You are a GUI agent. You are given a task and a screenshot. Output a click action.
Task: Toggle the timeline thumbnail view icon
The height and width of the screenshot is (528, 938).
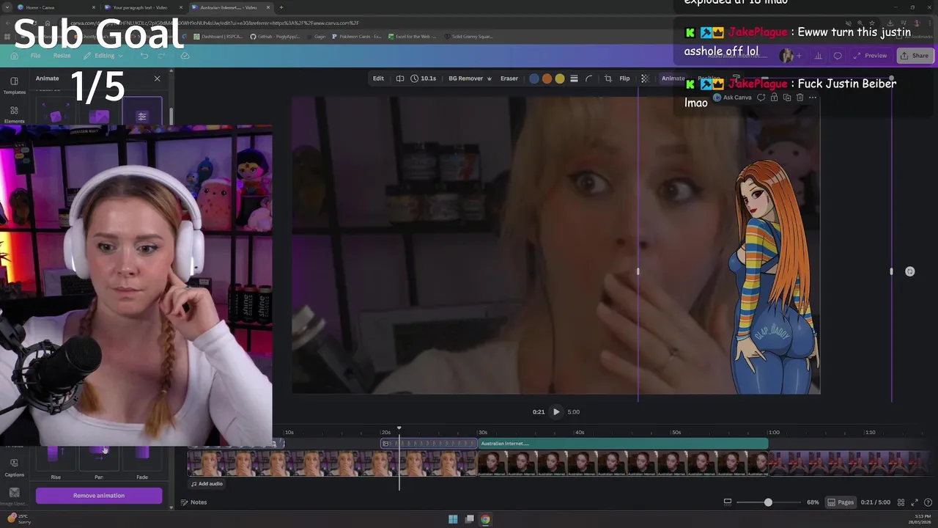(727, 502)
